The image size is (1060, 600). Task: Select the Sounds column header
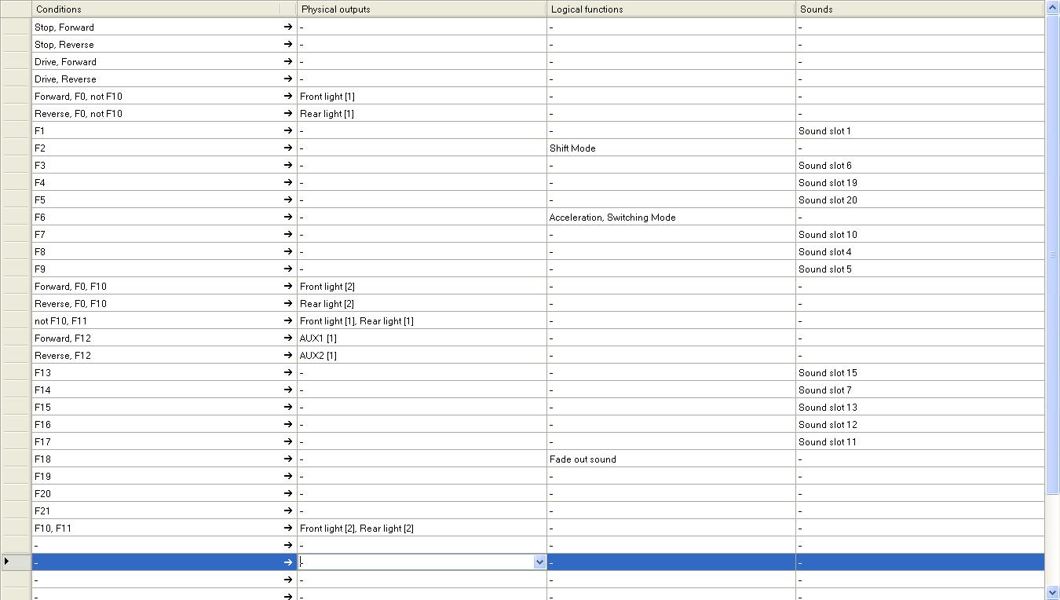[x=919, y=9]
